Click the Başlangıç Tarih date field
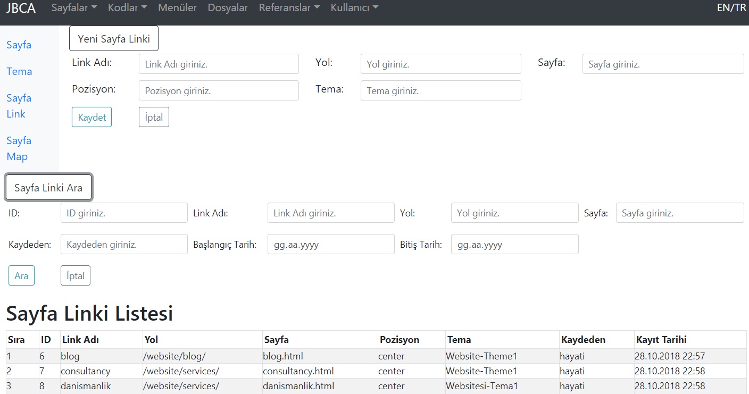This screenshot has height=394, width=749. 331,245
